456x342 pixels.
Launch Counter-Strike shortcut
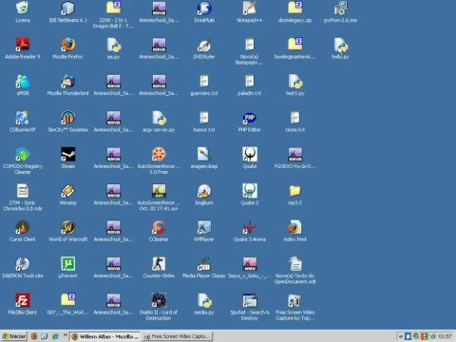159,267
